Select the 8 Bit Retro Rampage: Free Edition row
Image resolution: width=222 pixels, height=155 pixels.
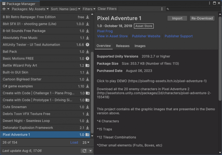coord(45,17)
